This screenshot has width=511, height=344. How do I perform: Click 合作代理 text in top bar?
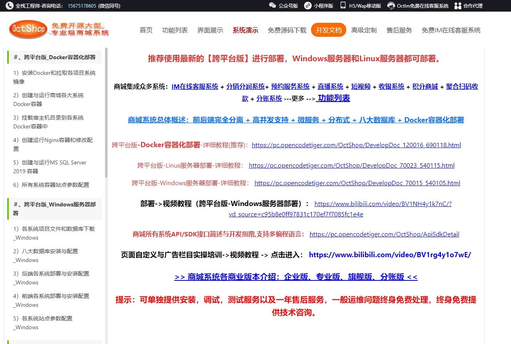point(473,6)
